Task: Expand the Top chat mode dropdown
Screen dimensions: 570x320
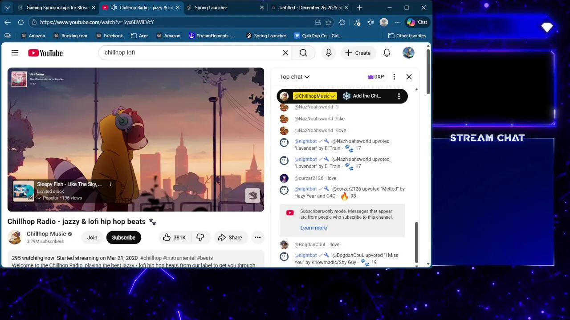Action: pyautogui.click(x=294, y=77)
